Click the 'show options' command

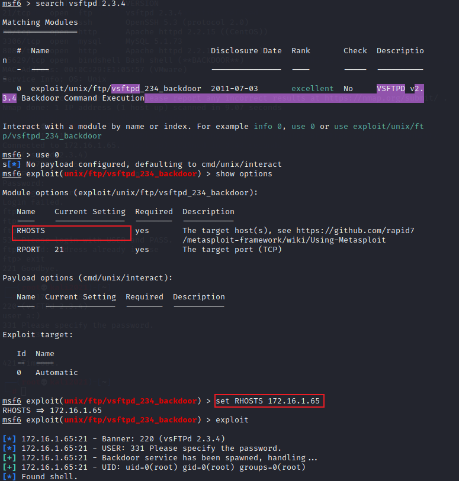coord(244,174)
